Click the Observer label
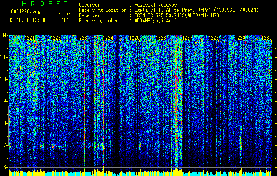277x176 pixels. click(89, 5)
